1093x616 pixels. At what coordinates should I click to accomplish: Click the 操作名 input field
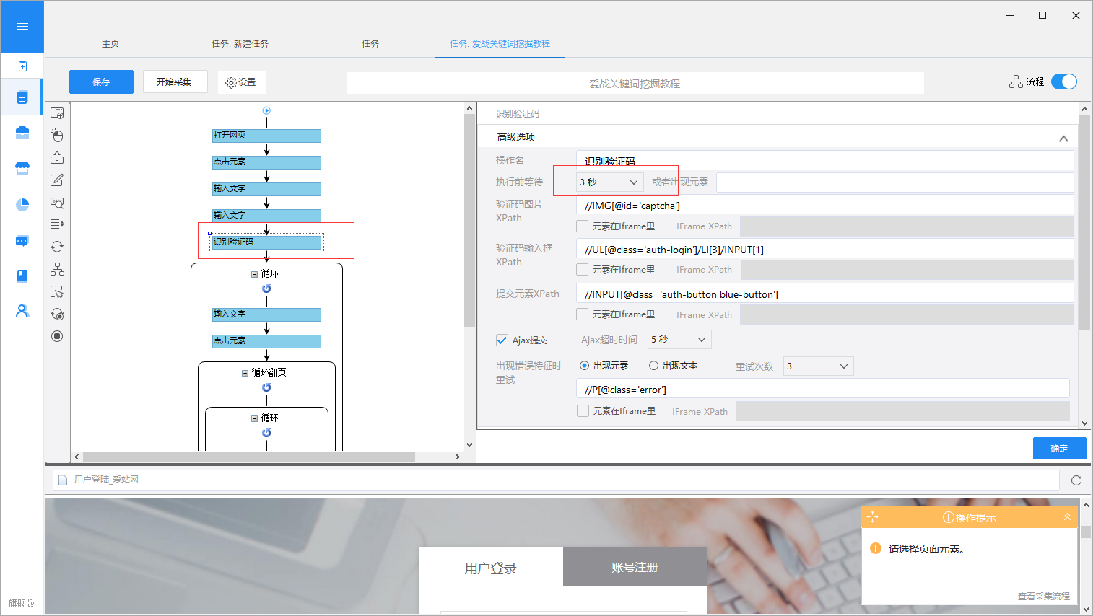pyautogui.click(x=824, y=160)
